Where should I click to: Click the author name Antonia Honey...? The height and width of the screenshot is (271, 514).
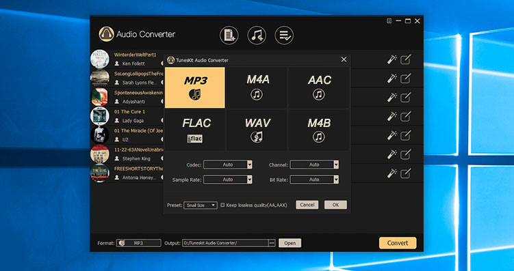pos(140,177)
